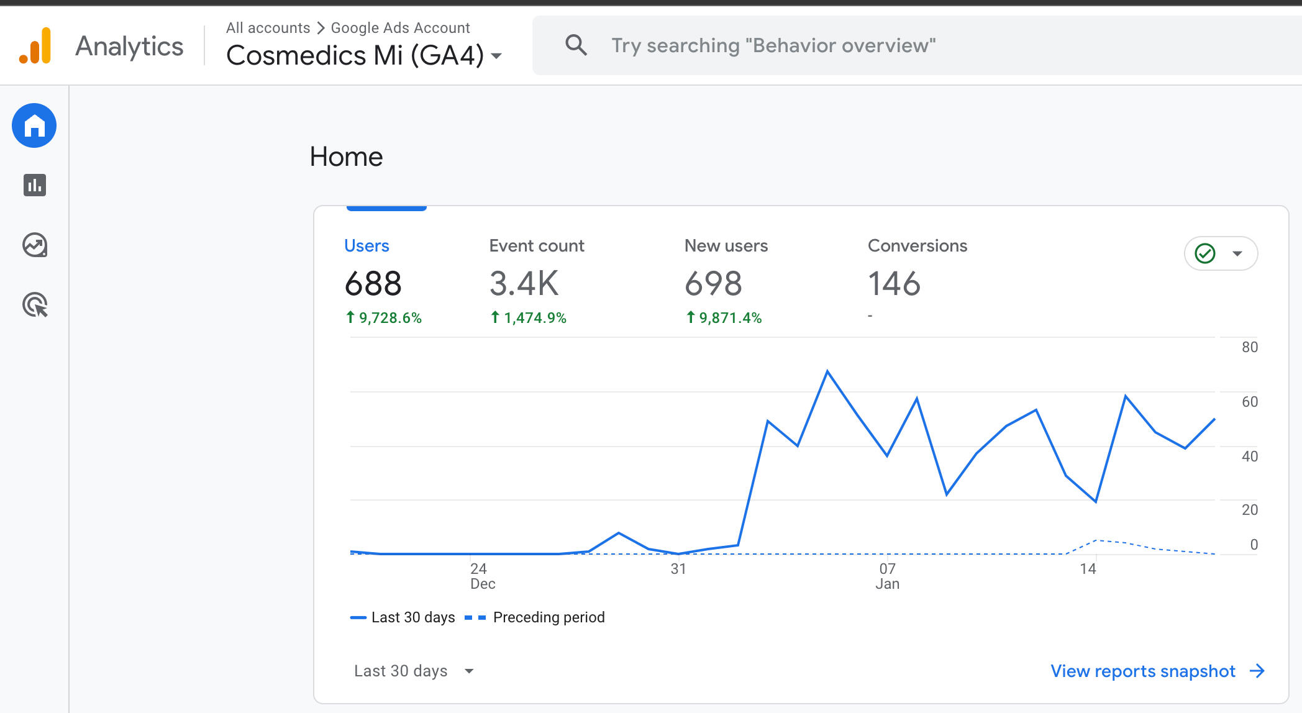Select the Conversions metric tab
The width and height of the screenshot is (1302, 713).
point(917,246)
